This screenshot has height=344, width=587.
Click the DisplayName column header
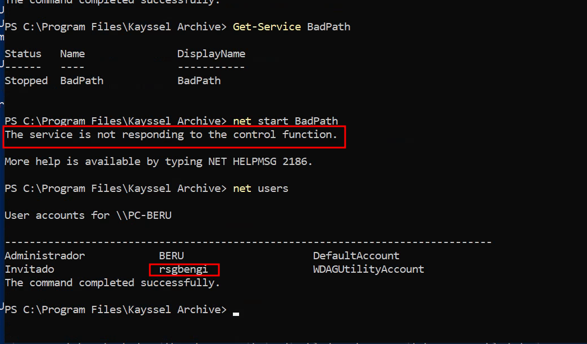[211, 54]
